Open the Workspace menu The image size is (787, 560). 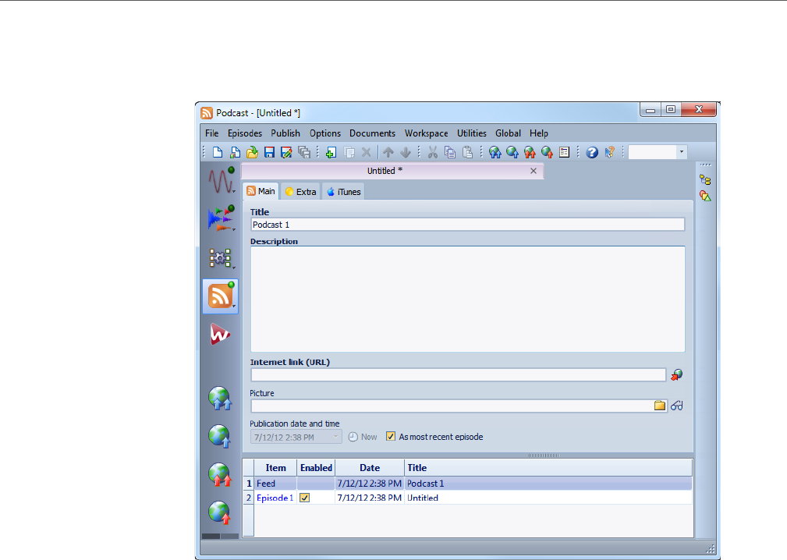(427, 133)
